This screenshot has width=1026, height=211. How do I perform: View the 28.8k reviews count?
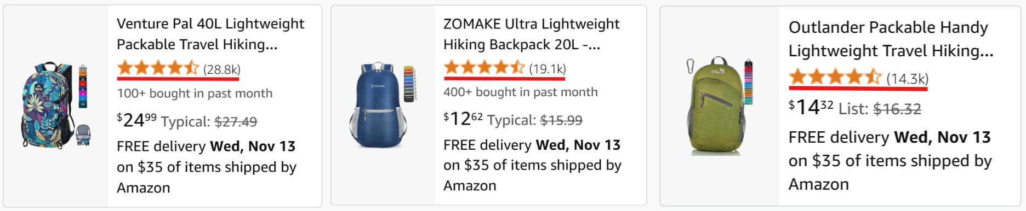(x=222, y=69)
